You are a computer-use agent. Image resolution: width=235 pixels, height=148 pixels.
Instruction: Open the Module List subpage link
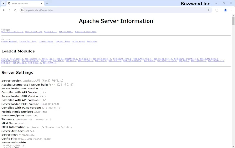tap(50, 32)
